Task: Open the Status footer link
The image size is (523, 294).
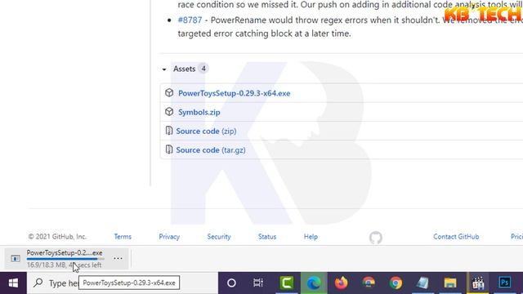Action: click(267, 237)
